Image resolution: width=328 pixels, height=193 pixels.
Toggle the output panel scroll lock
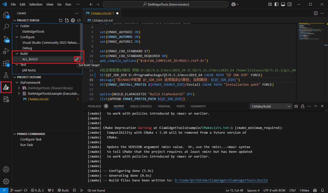coord(303,106)
